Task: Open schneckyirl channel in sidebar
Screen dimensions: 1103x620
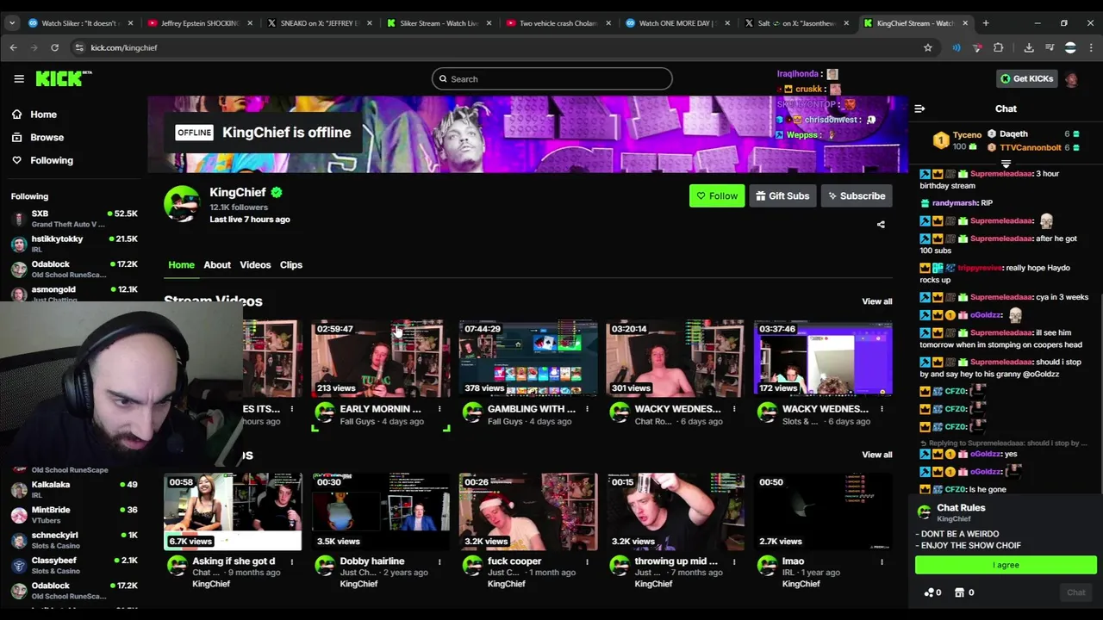Action: coord(74,540)
